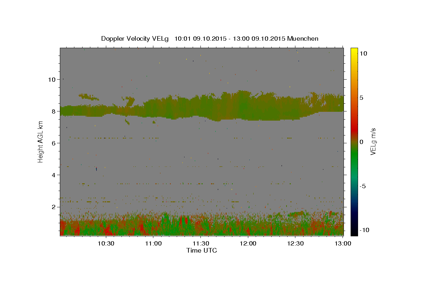Click the height axis label 10
Image resolution: width=425 pixels, height=283 pixels.
click(52, 80)
